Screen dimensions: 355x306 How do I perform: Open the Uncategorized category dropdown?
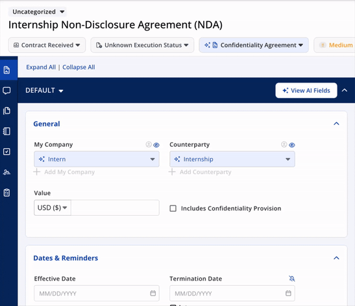click(x=38, y=12)
